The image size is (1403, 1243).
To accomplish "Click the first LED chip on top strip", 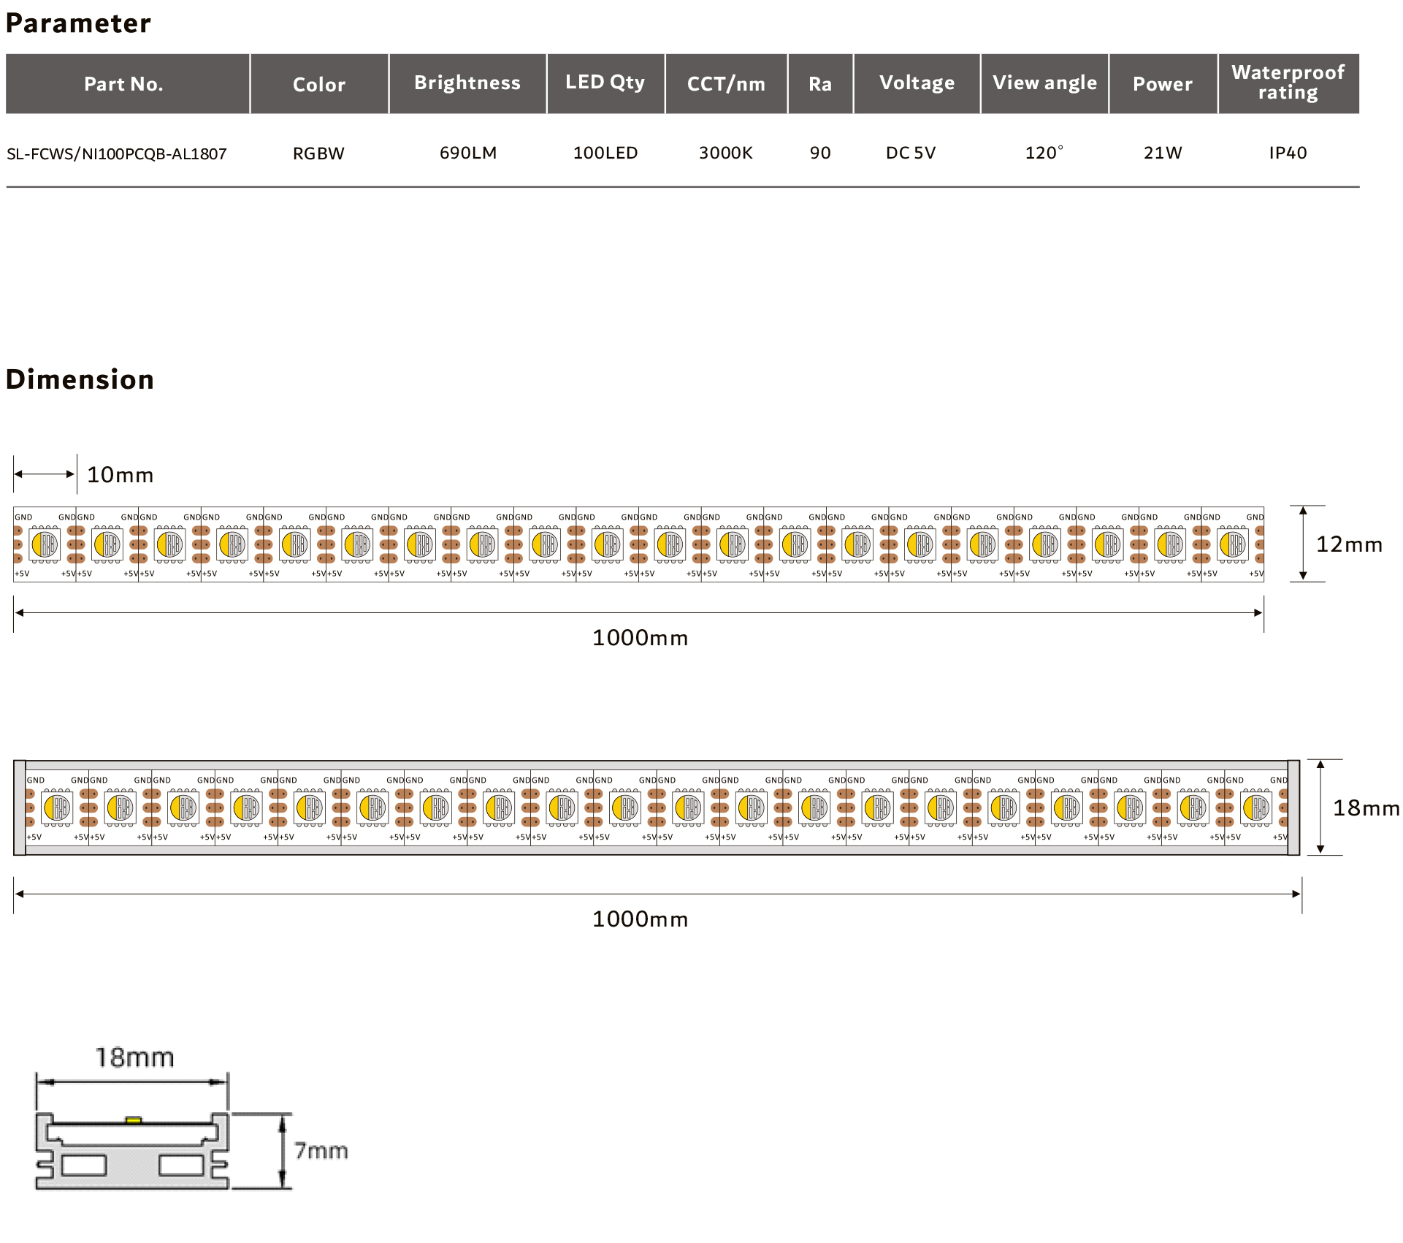I will pyautogui.click(x=45, y=544).
